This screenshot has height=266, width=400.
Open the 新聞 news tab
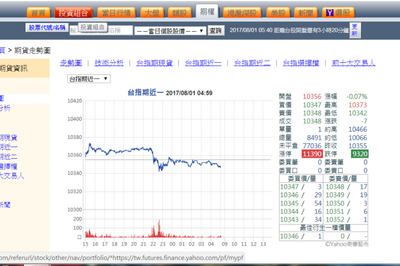pyautogui.click(x=306, y=13)
